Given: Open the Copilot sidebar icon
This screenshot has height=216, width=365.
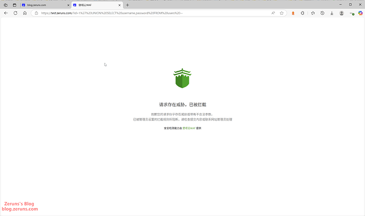Looking at the screenshot, I should pyautogui.click(x=360, y=13).
